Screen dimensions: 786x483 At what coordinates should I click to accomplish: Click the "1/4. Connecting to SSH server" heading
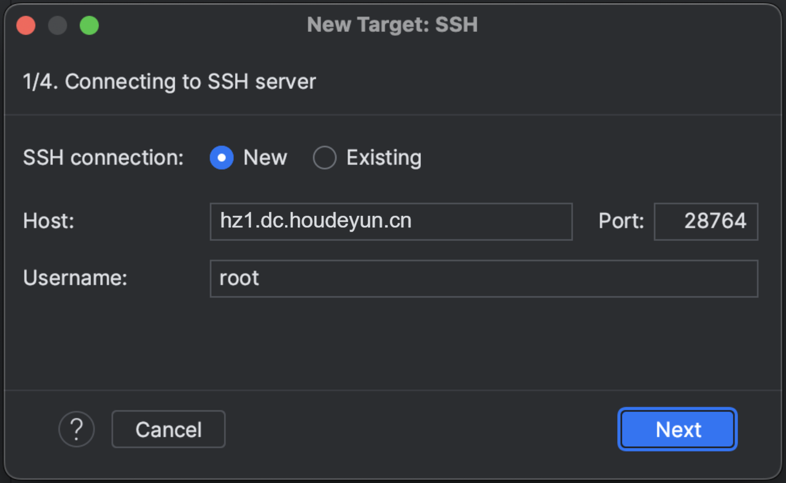pyautogui.click(x=169, y=82)
